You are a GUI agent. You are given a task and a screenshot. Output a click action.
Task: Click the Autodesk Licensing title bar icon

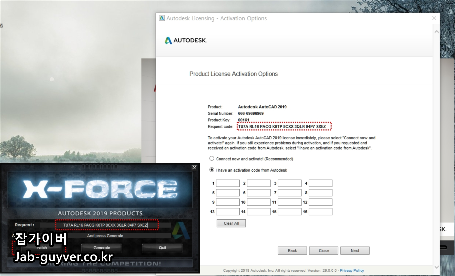162,18
